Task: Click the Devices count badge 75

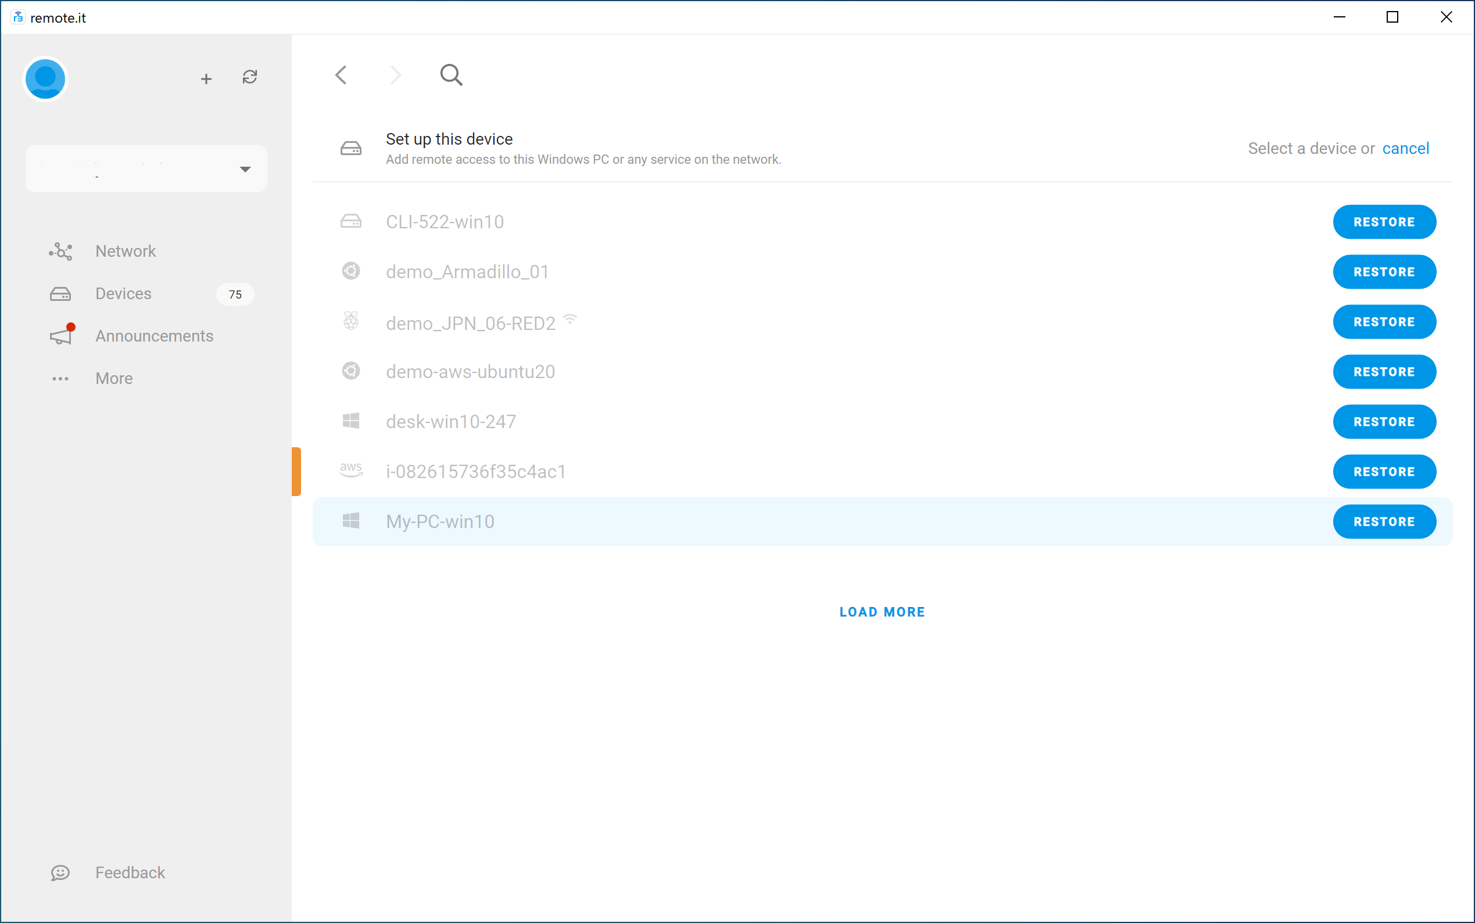Action: point(235,295)
